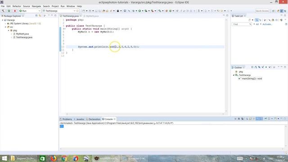The image size is (288, 162).
Task: Toggle Hide Non-Public Members in Outline
Action: 266,67
